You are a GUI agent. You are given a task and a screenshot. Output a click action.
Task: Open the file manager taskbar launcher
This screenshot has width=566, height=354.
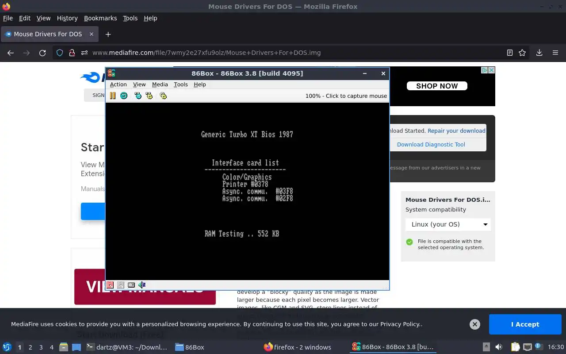[x=64, y=347]
